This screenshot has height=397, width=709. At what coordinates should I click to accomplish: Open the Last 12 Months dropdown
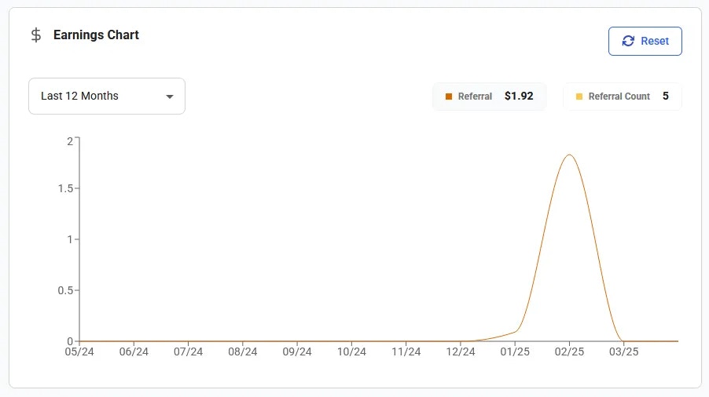[x=107, y=96]
